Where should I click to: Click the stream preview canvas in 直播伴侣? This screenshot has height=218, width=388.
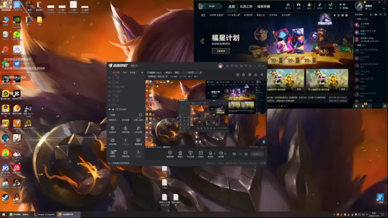click(x=206, y=113)
